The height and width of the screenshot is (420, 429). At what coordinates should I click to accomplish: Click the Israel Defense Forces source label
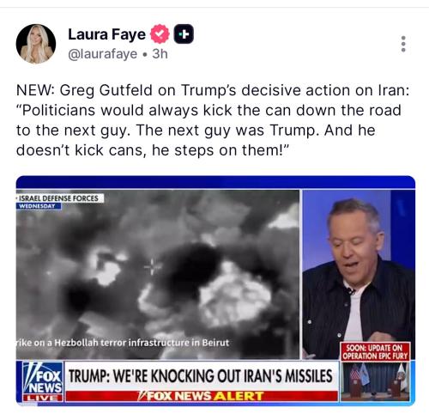(x=60, y=198)
